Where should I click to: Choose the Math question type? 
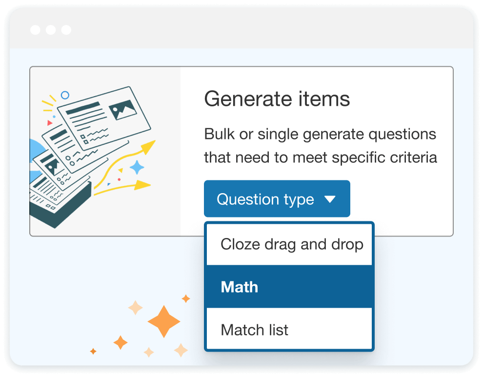pos(289,287)
